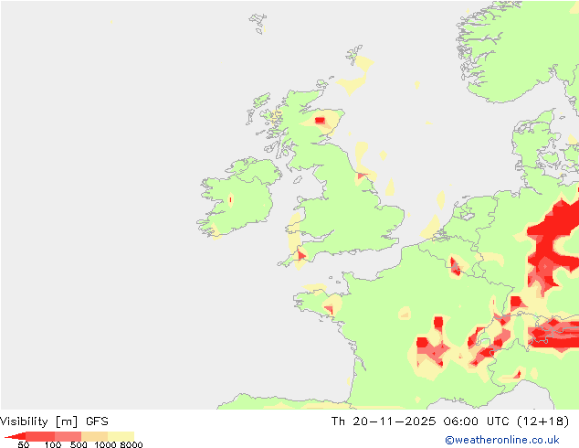Click the legend label "8000"
The image size is (579, 448).
(x=132, y=444)
